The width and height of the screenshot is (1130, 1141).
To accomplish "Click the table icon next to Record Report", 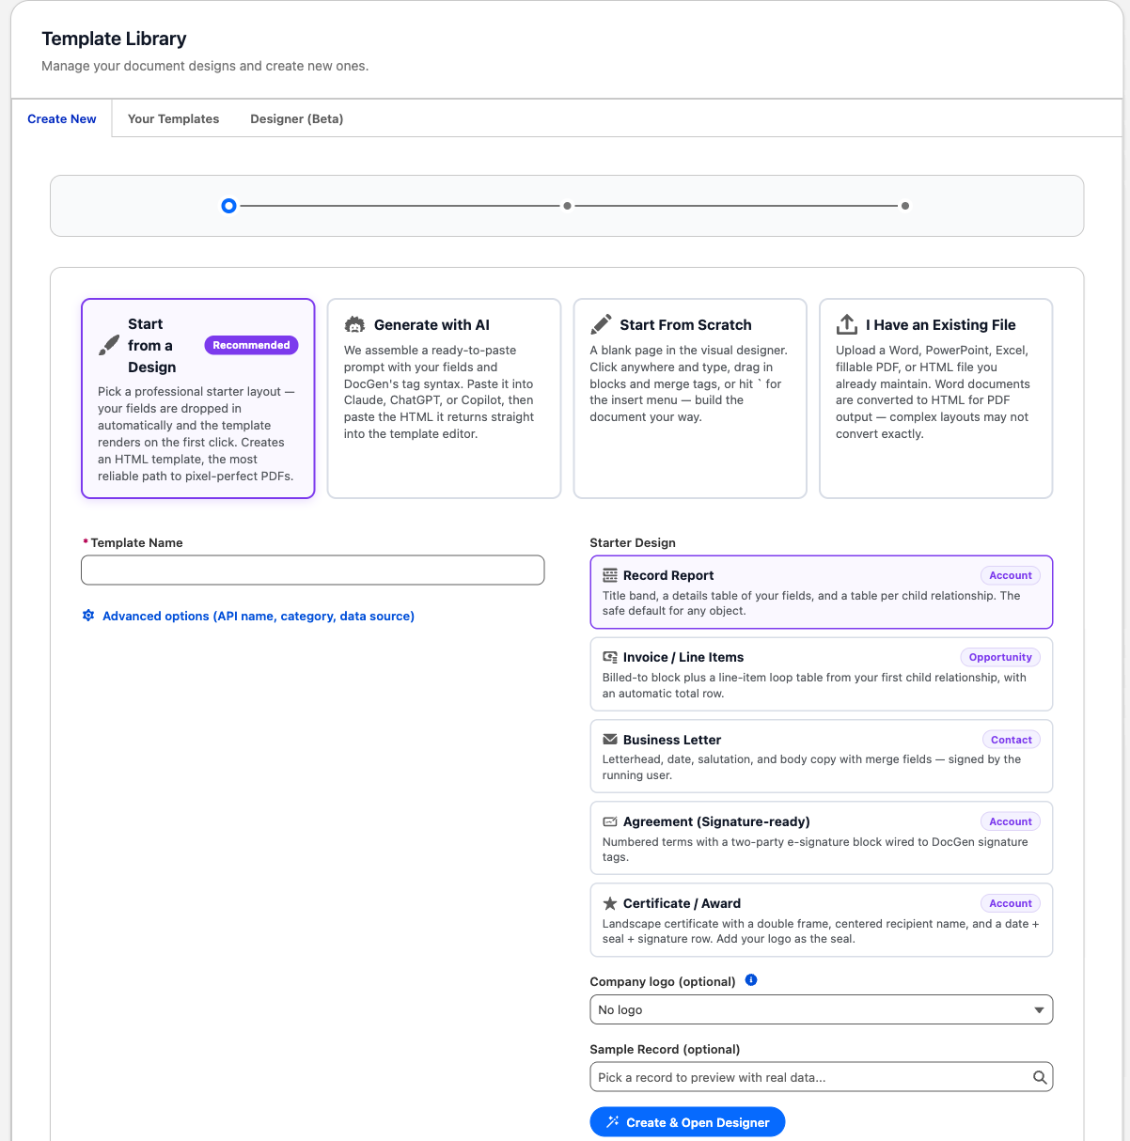I will coord(610,575).
